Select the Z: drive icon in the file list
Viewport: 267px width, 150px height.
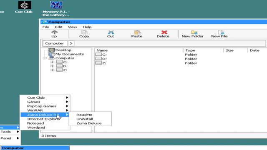[x=98, y=63]
